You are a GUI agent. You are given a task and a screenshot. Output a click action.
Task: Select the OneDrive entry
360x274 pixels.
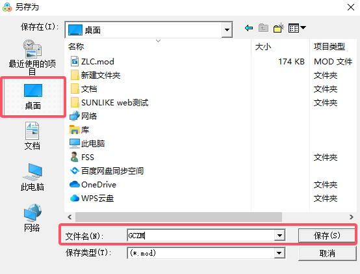pyautogui.click(x=93, y=185)
